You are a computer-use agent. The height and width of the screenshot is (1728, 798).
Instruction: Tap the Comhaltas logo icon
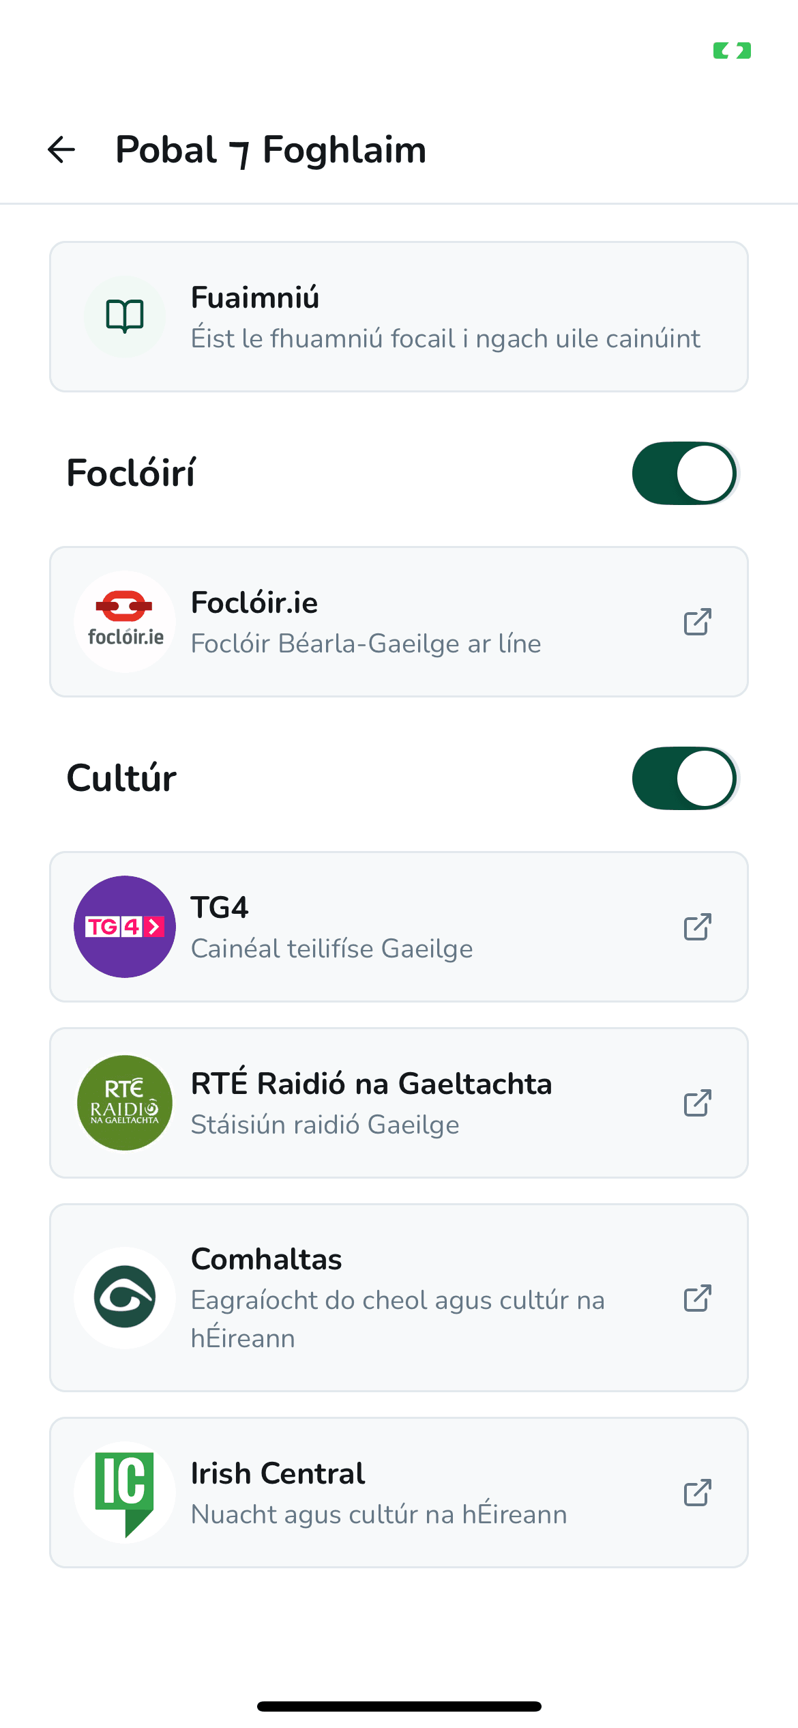[x=125, y=1297]
